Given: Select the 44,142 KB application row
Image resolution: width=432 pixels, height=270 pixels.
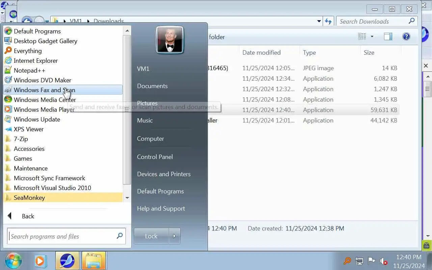Looking at the screenshot, I should point(303,120).
